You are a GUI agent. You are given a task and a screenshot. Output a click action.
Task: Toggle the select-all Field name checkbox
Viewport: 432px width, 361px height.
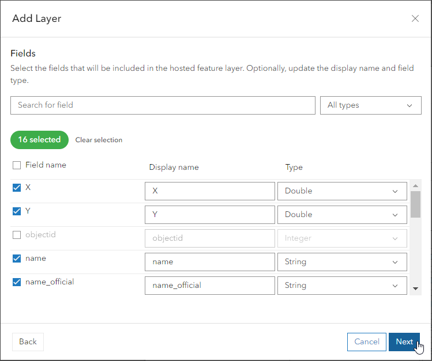click(x=17, y=165)
